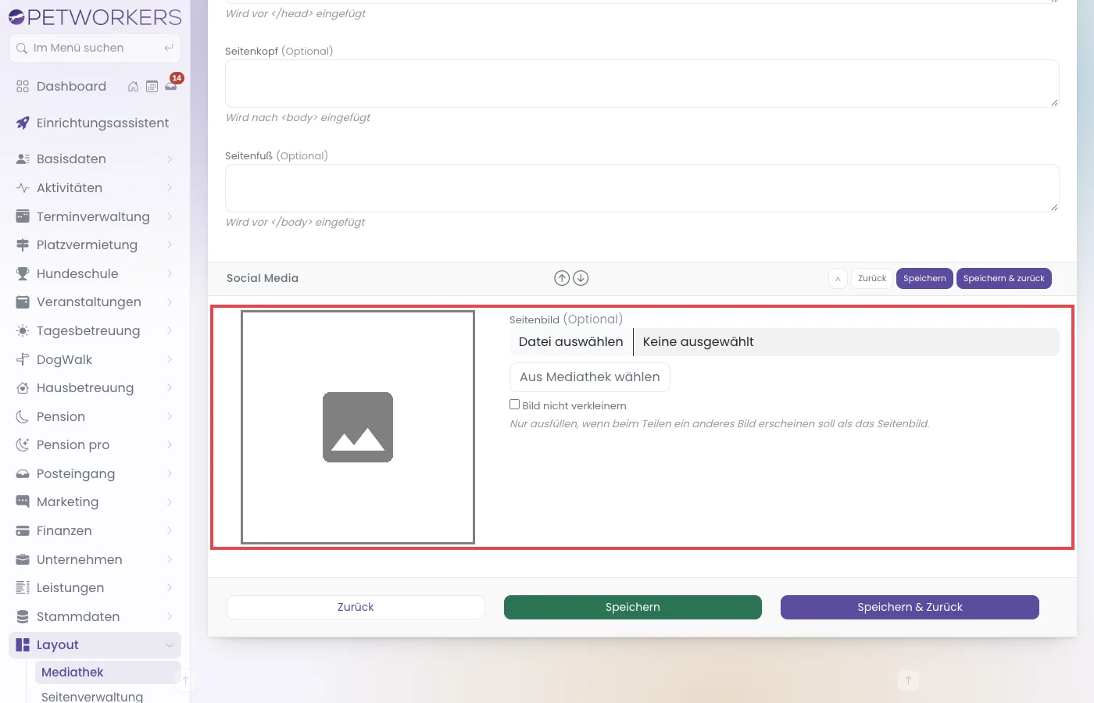
Task: Click the Pension moon icon
Action: pyautogui.click(x=23, y=417)
